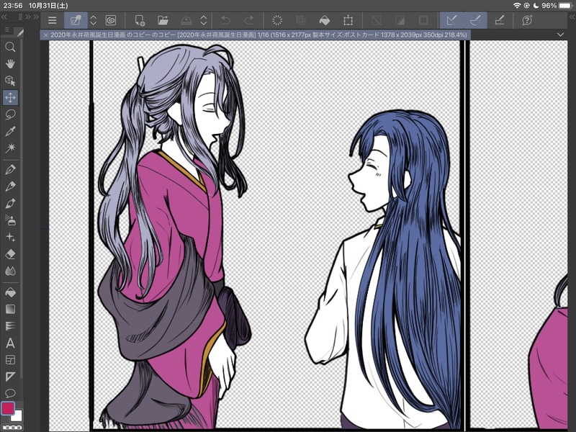576x432 pixels.
Task: Select the Eyedropper tool
Action: tap(10, 132)
